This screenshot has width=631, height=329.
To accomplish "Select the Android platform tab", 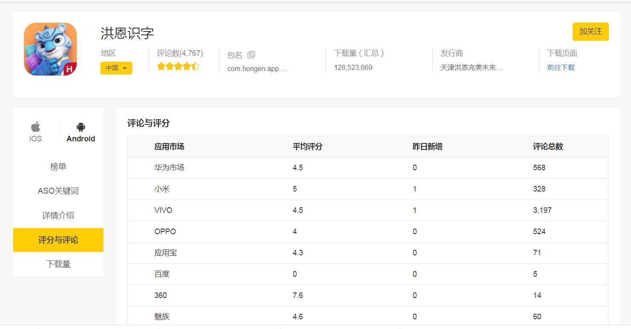I will pos(81,132).
